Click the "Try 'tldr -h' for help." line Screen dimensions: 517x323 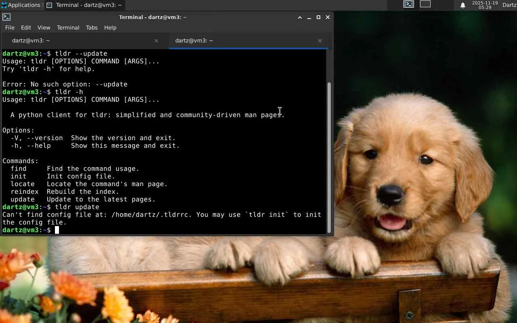(49, 69)
